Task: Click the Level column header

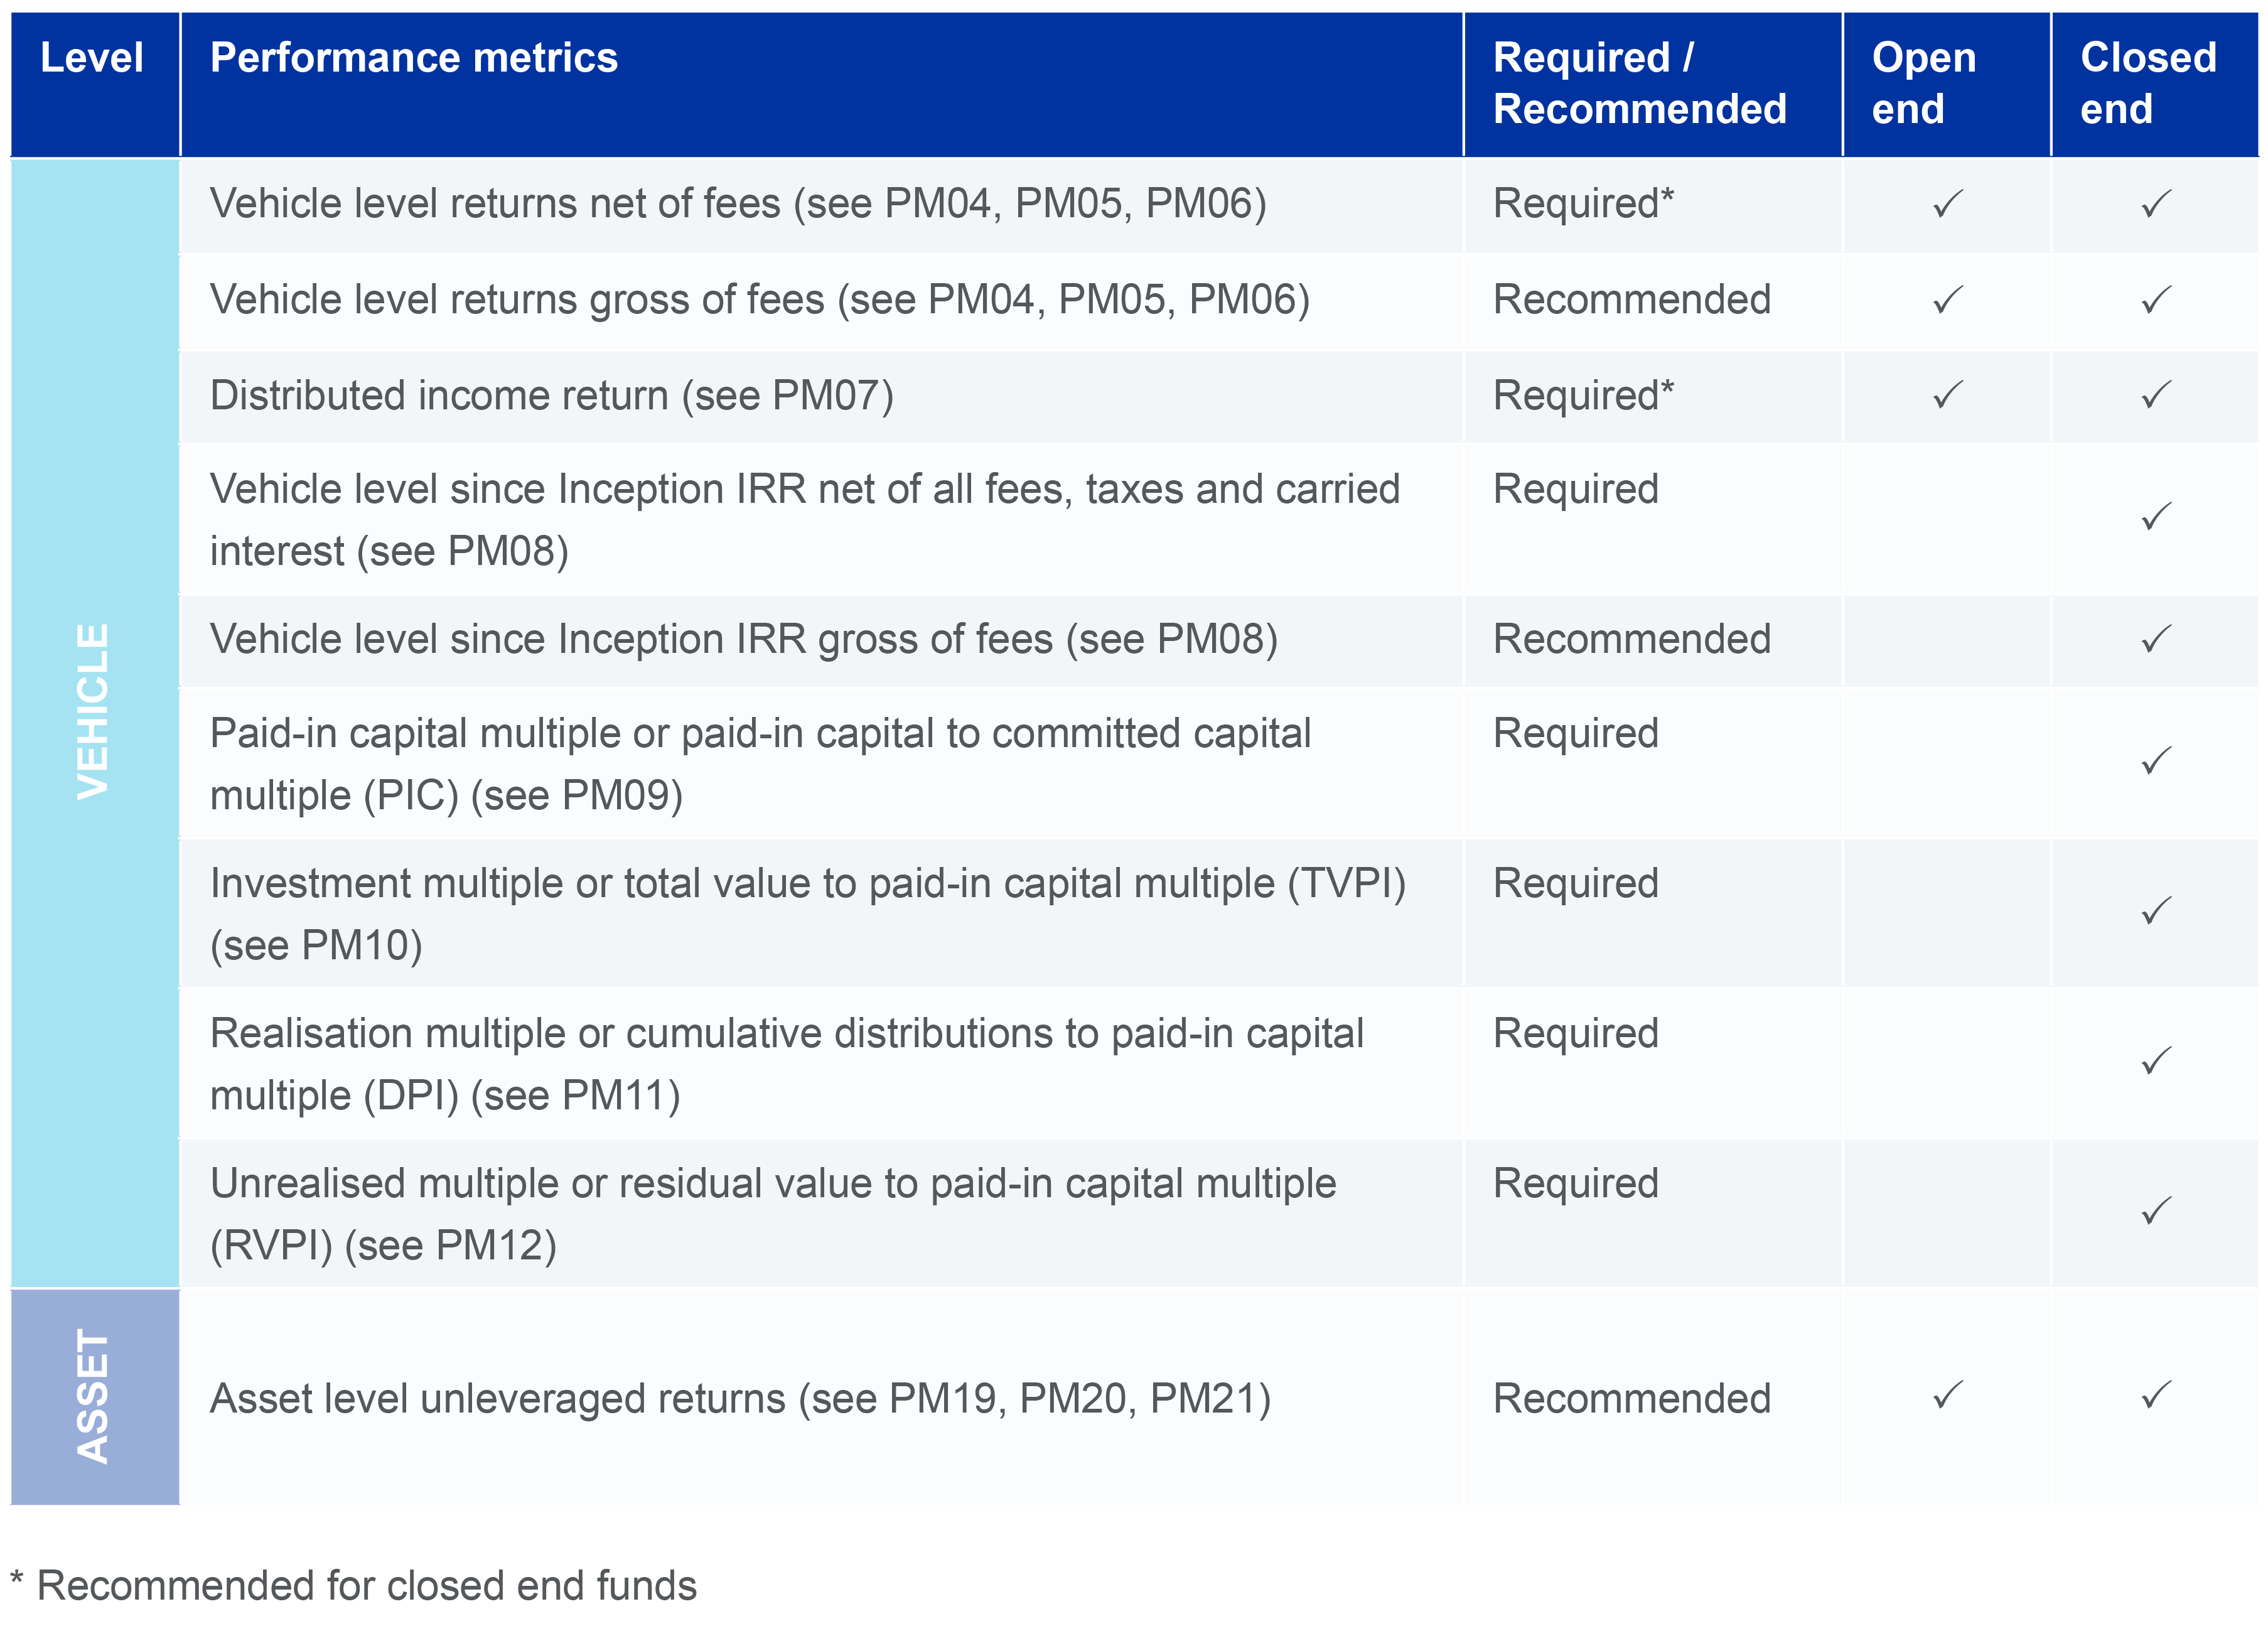Action: tap(92, 58)
